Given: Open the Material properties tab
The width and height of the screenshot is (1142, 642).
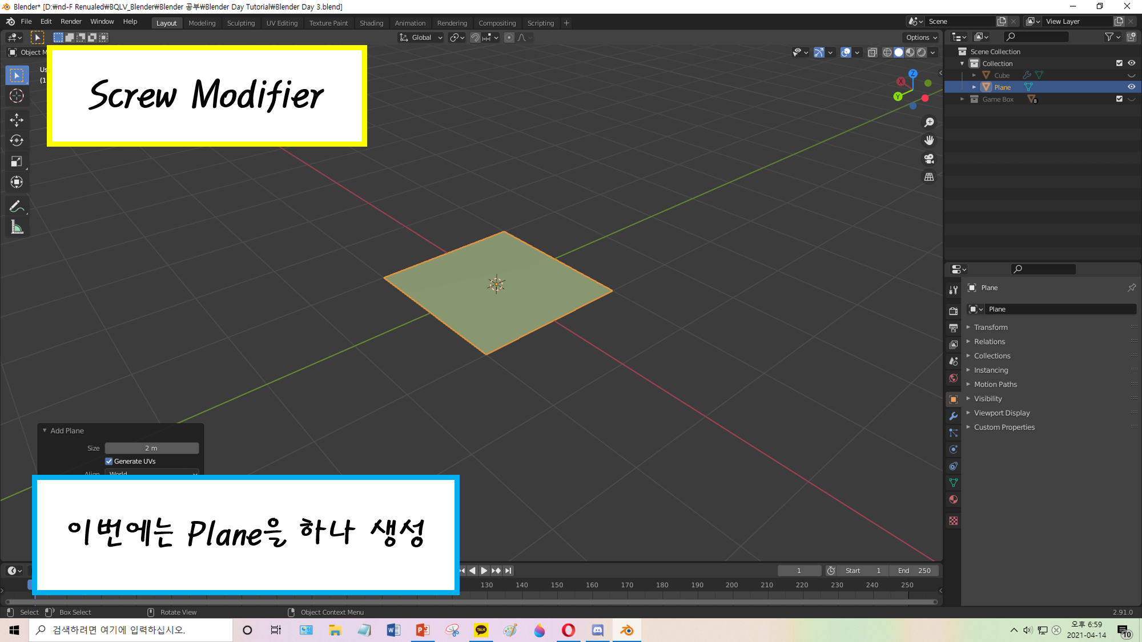Looking at the screenshot, I should click(x=953, y=500).
